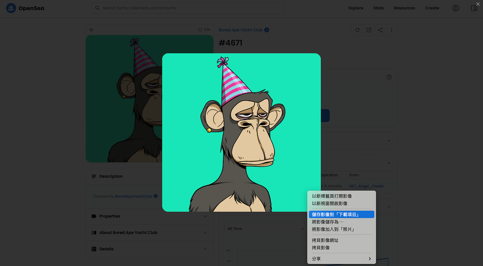Choose open image in new window

341,203
